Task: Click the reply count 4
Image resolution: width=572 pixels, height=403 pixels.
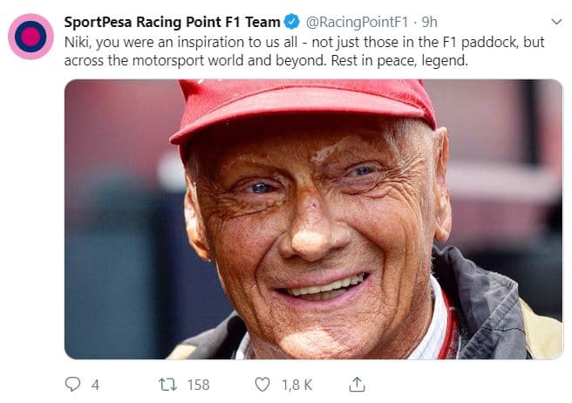Action: pos(95,384)
